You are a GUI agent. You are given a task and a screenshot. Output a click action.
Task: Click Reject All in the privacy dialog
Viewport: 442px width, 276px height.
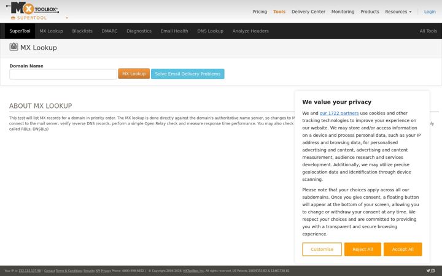coord(363,249)
